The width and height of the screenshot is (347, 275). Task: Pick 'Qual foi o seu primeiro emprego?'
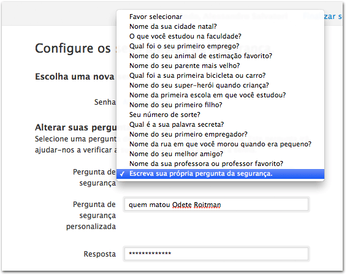pos(220,46)
